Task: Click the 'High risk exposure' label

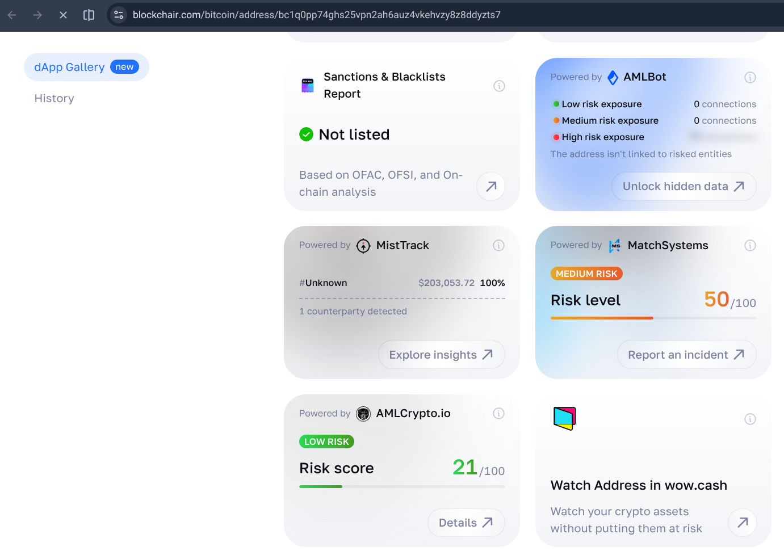Action: point(603,137)
